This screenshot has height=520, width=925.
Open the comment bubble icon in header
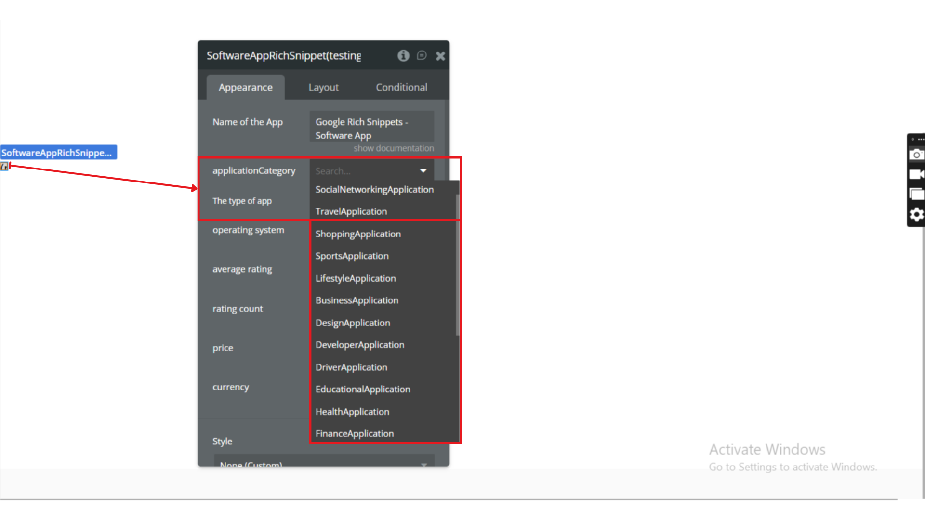(x=422, y=56)
